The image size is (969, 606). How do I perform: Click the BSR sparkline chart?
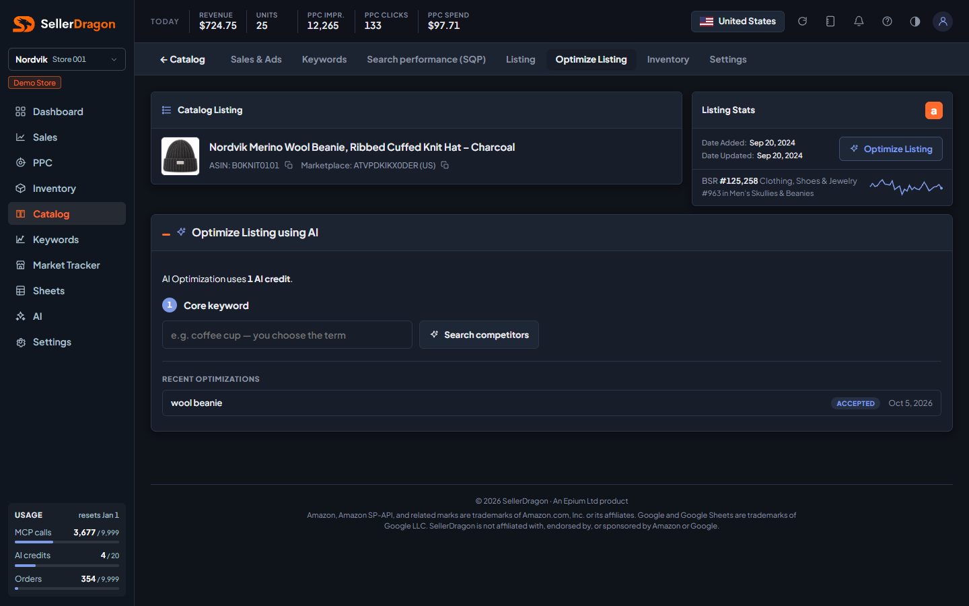tap(906, 187)
